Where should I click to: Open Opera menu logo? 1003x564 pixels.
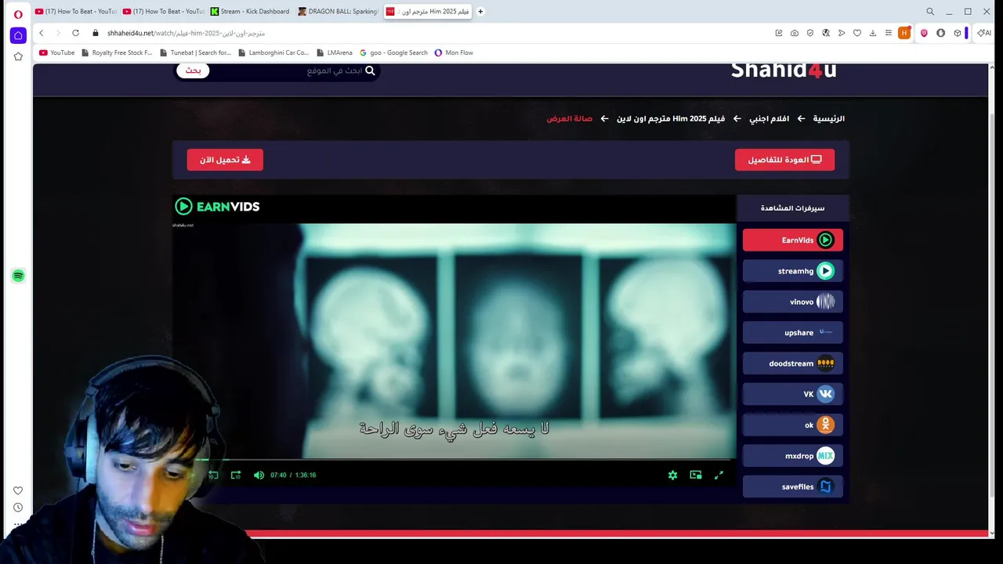click(x=18, y=13)
